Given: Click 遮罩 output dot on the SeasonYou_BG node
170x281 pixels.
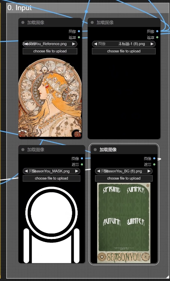Looking at the screenshot, I should pyautogui.click(x=154, y=164).
